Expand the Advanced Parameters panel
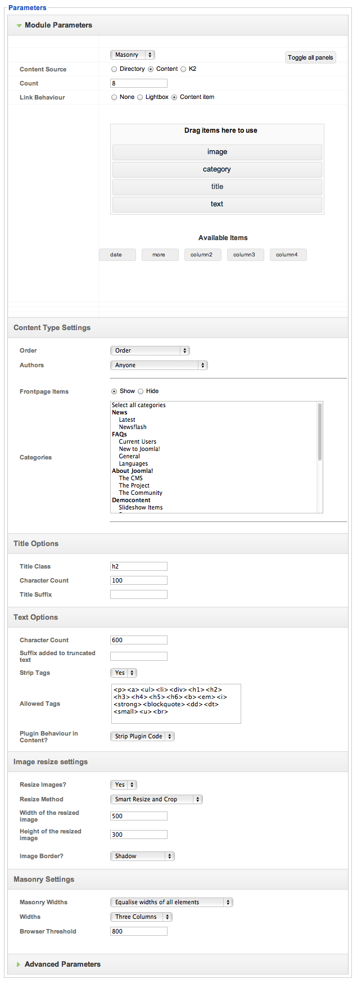 [19, 964]
